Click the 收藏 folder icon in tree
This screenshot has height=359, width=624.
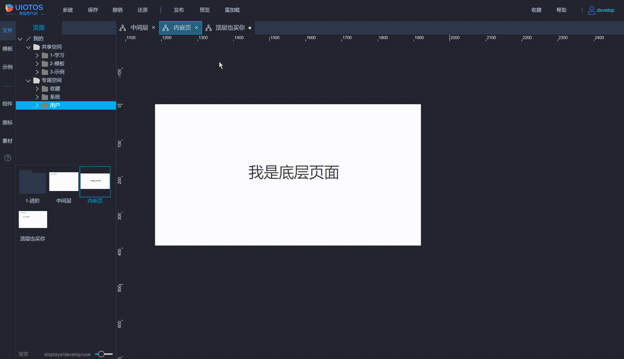[45, 89]
